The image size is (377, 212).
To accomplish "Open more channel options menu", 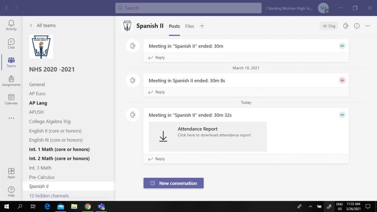I will tap(368, 26).
